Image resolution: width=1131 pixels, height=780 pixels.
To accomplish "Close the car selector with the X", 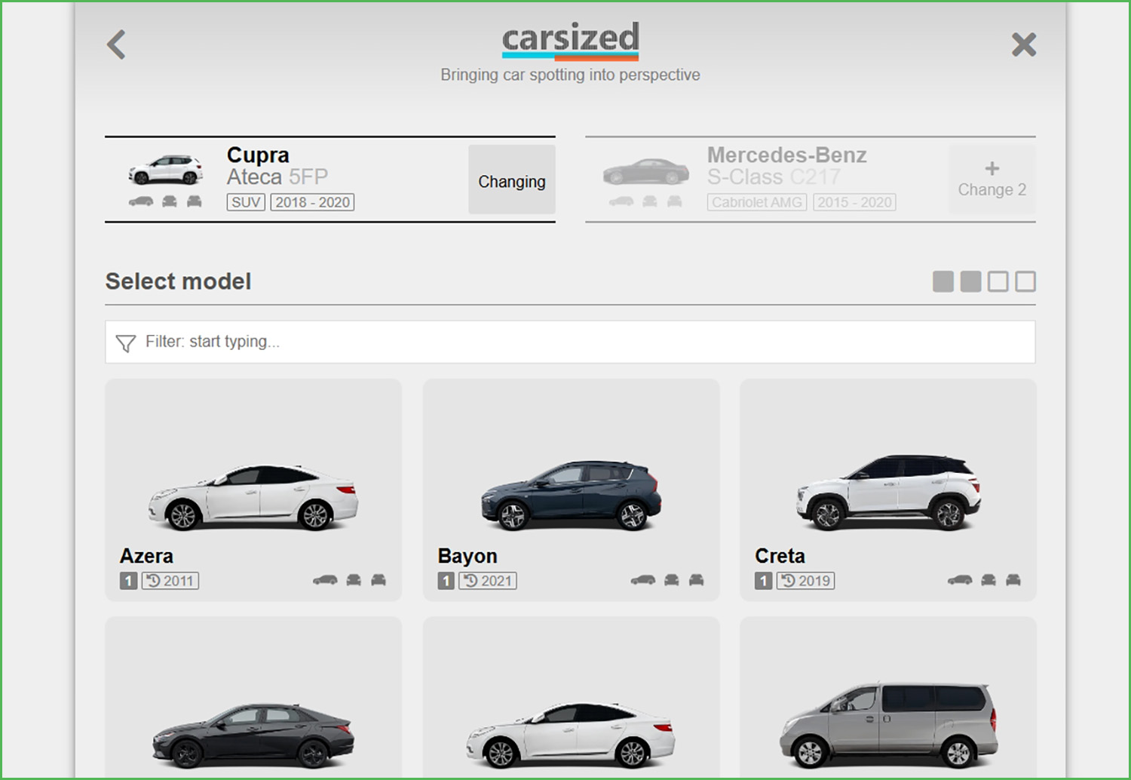I will tap(1023, 45).
